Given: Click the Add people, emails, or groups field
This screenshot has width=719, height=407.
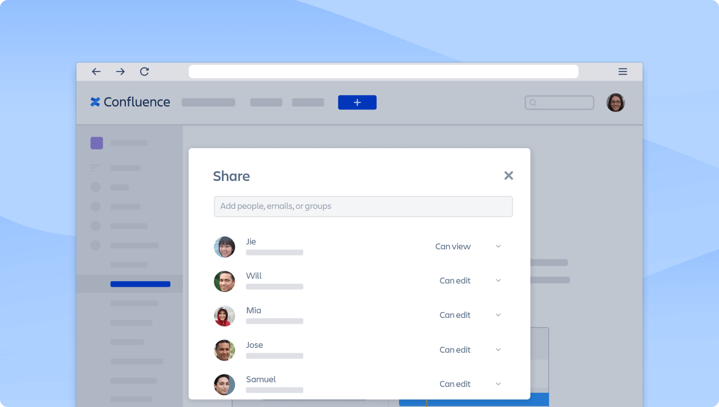Looking at the screenshot, I should (x=363, y=206).
